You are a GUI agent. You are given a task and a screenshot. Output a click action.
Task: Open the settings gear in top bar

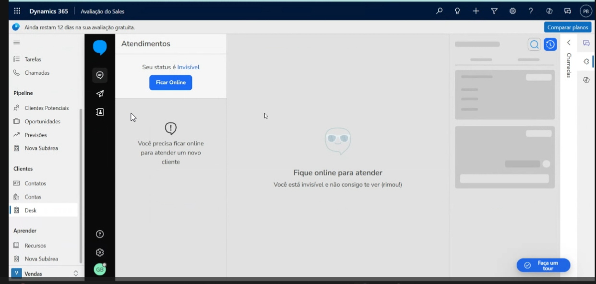tap(513, 11)
